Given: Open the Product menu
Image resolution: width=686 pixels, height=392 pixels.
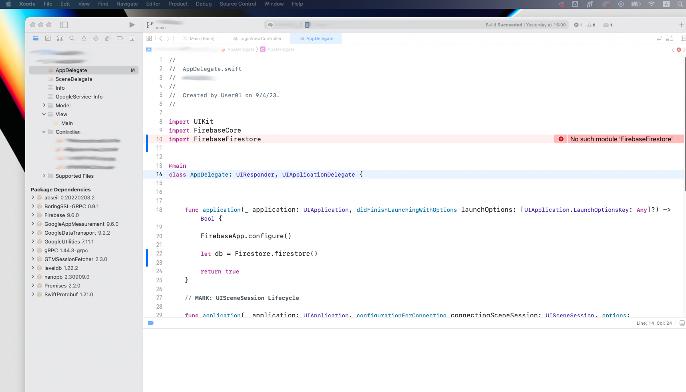Looking at the screenshot, I should 178,4.
